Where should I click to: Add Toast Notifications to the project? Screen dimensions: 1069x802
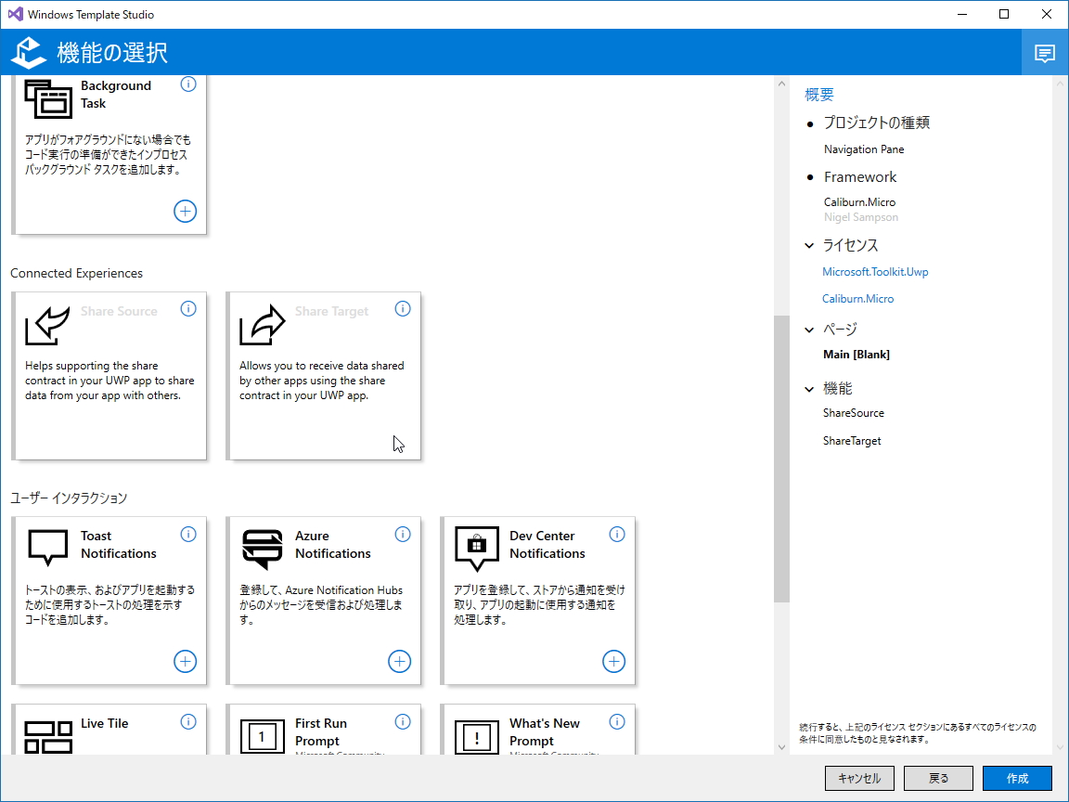click(185, 661)
